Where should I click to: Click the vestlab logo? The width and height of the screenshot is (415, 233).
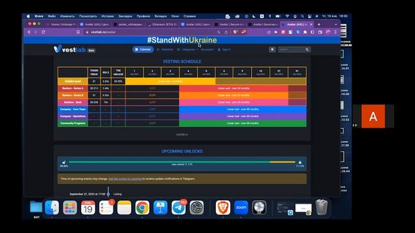pos(70,49)
